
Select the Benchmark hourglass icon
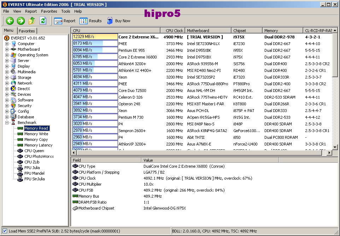point(13,122)
